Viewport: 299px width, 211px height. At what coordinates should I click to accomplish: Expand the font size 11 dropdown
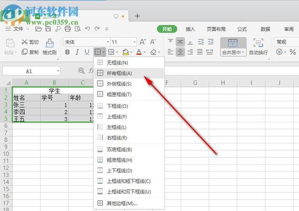pos(134,42)
